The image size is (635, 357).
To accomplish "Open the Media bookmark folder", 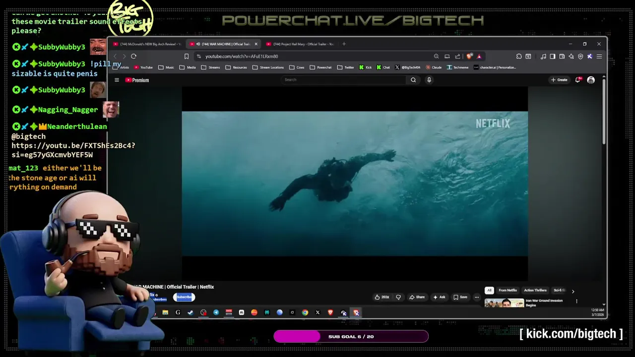I will click(x=187, y=67).
